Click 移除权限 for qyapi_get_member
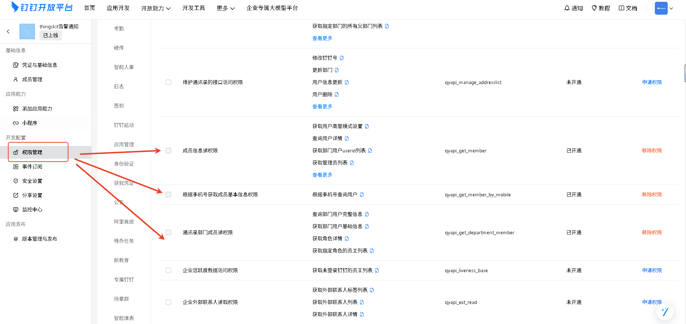The width and height of the screenshot is (686, 324). 652,151
